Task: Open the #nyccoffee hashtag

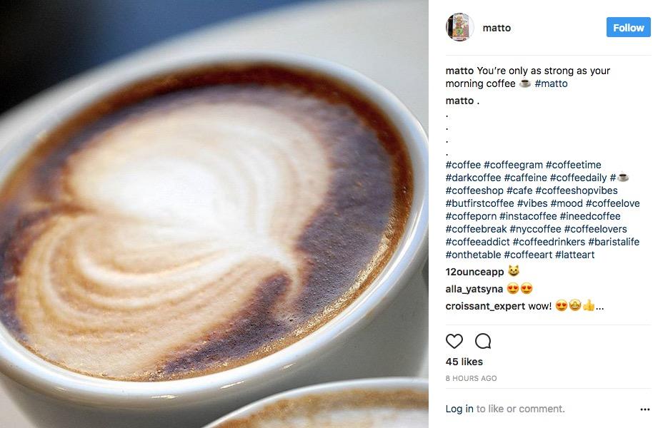Action: pyautogui.click(x=536, y=229)
